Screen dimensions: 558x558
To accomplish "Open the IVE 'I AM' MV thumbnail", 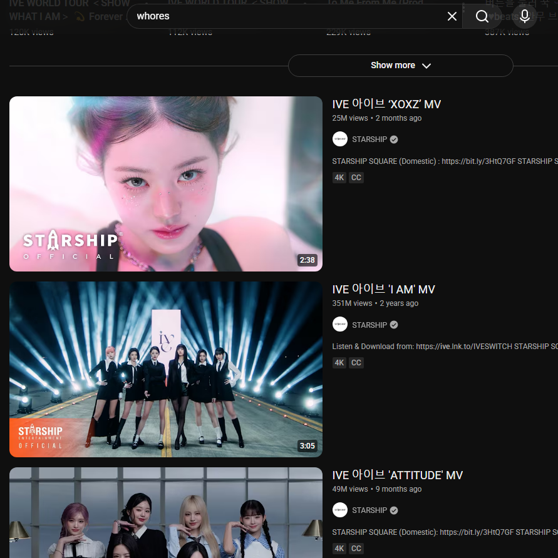I will 166,369.
